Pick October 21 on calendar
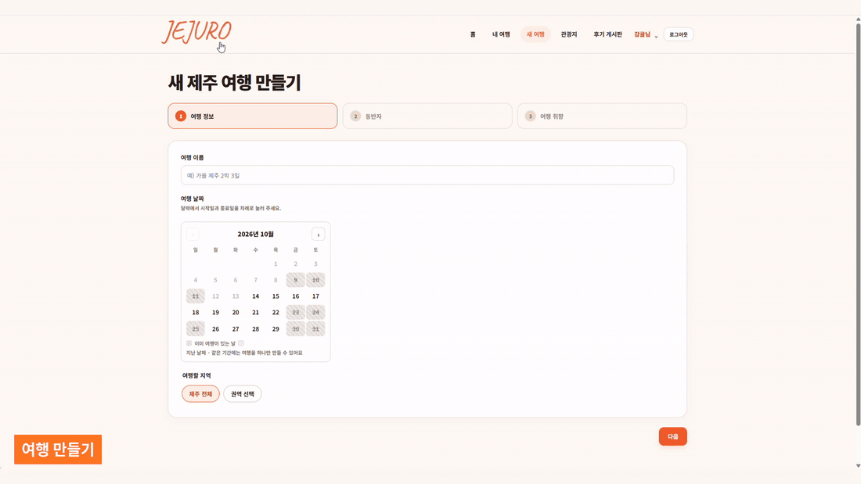The image size is (861, 484). [255, 312]
